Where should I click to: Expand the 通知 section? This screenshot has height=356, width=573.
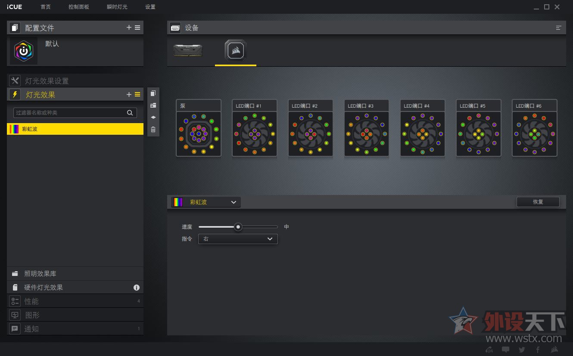point(75,329)
